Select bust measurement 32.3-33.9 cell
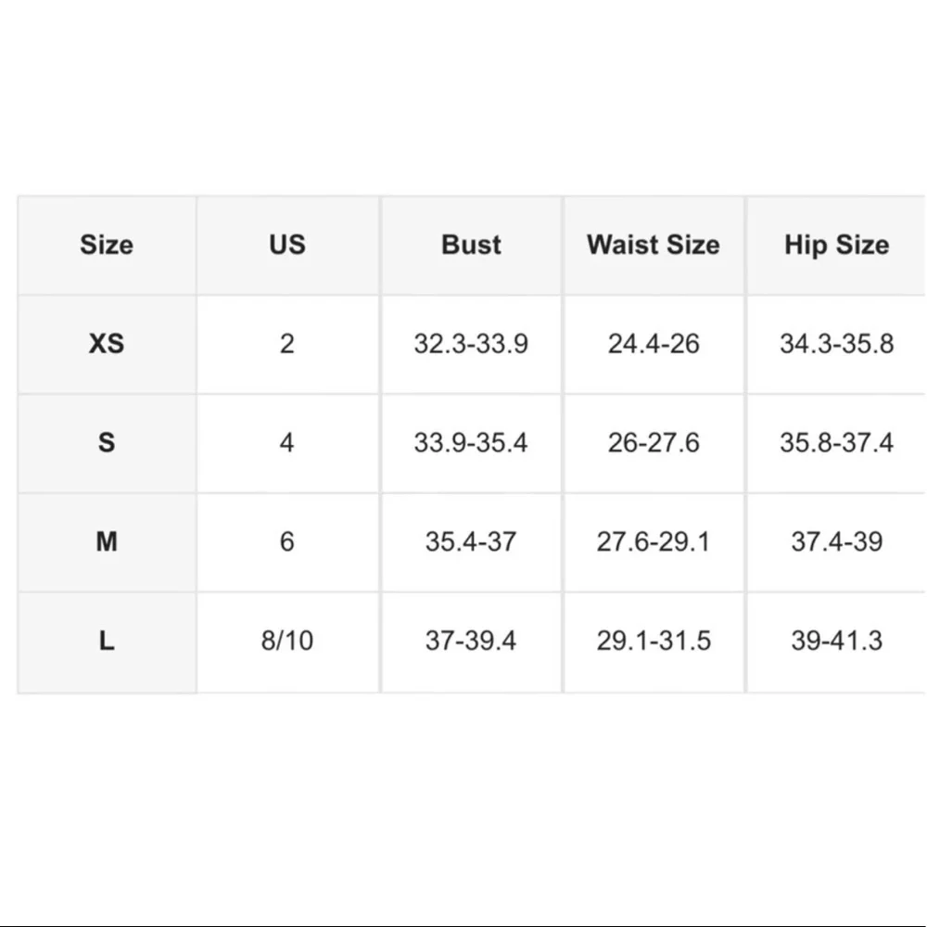 (471, 344)
